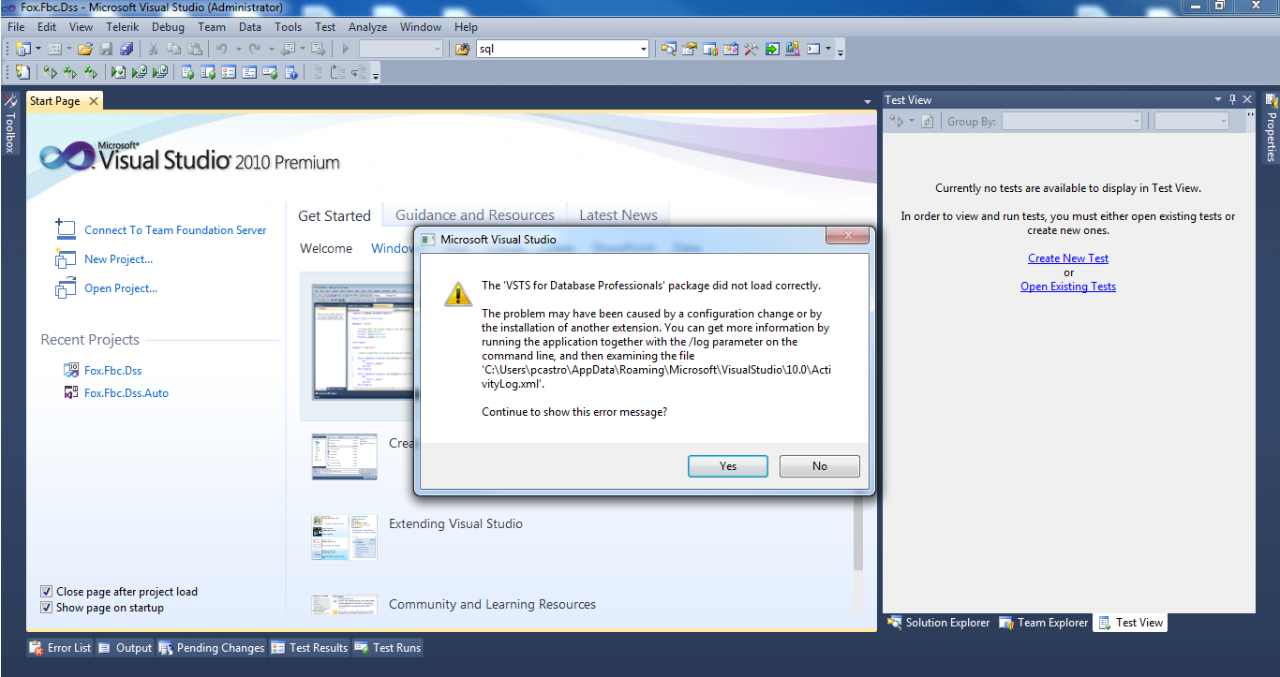This screenshot has height=677, width=1280.
Task: Switch to the Solution Explorer panel tab
Action: (x=940, y=623)
